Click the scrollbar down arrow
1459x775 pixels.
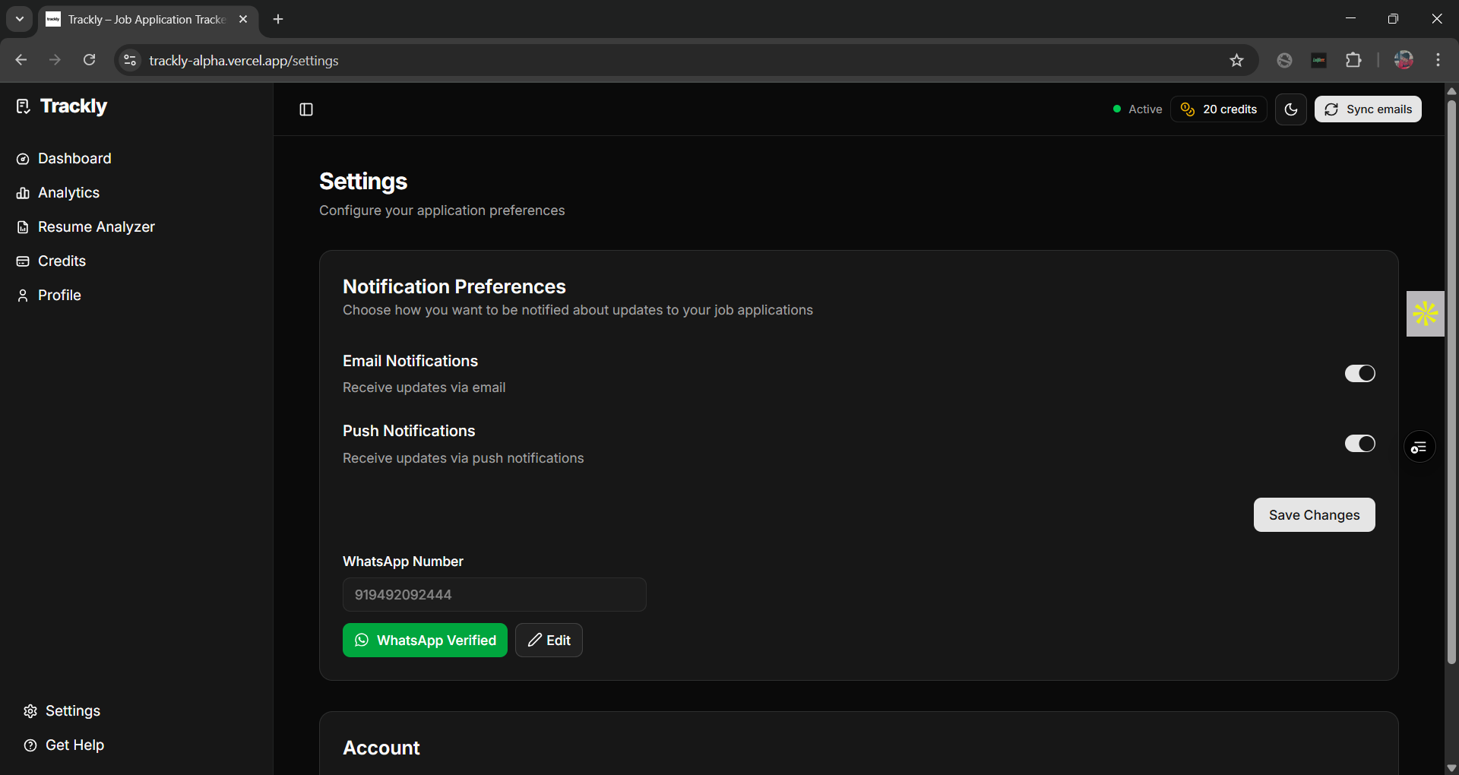[x=1451, y=767]
